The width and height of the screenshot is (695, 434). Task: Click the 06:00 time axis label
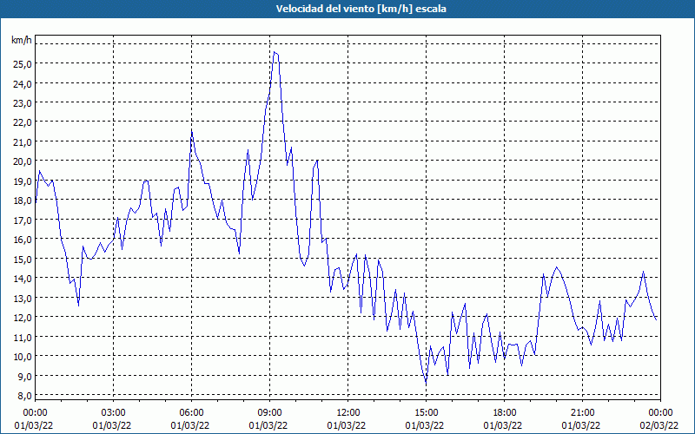(191, 413)
